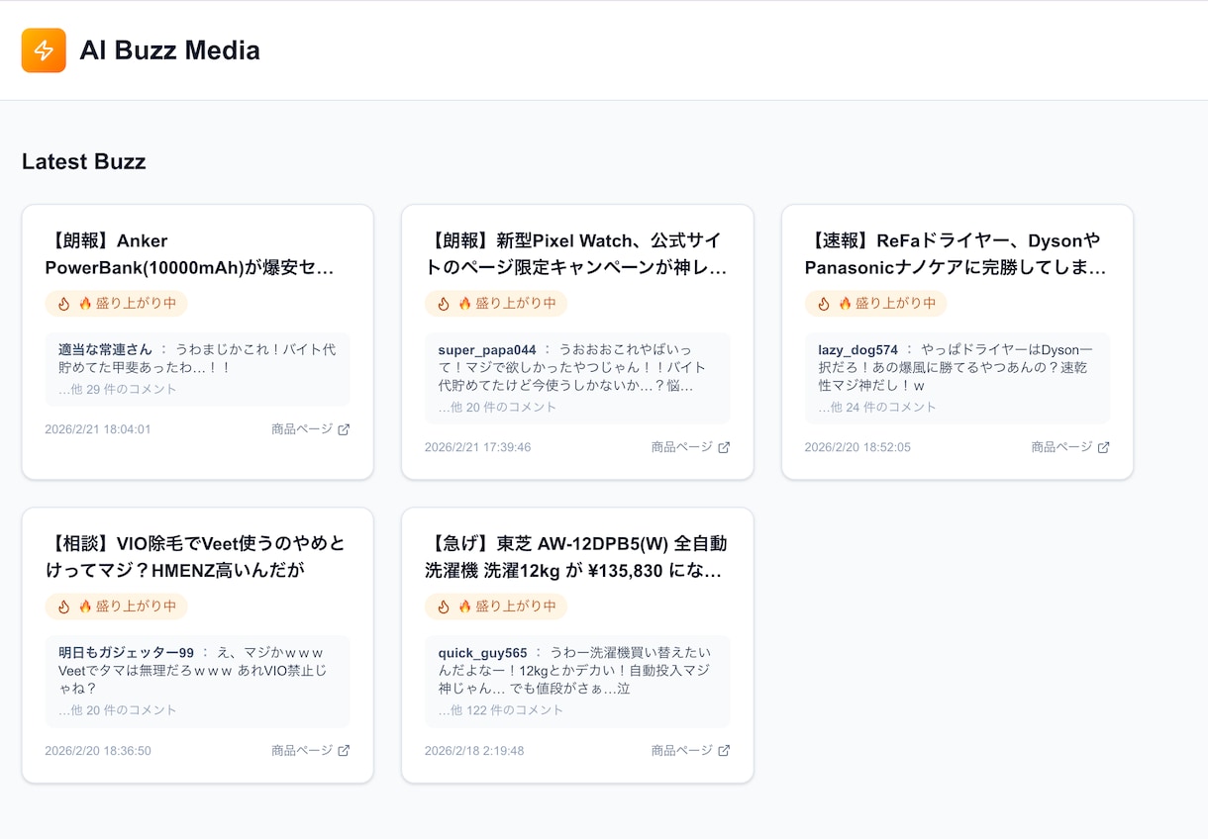Click the 盛り上がり中 badge on Pixel Watch card
This screenshot has height=839, width=1208.
click(496, 304)
